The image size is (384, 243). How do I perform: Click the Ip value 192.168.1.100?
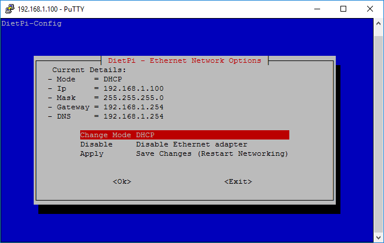134,88
